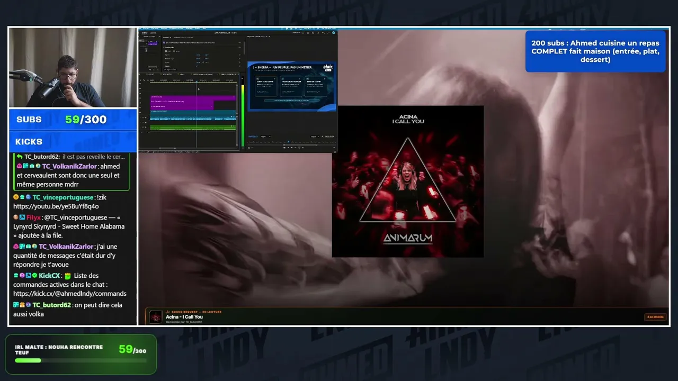Click the notepad emoji in KickCX's message
This screenshot has width=678, height=381.
pyautogui.click(x=68, y=276)
